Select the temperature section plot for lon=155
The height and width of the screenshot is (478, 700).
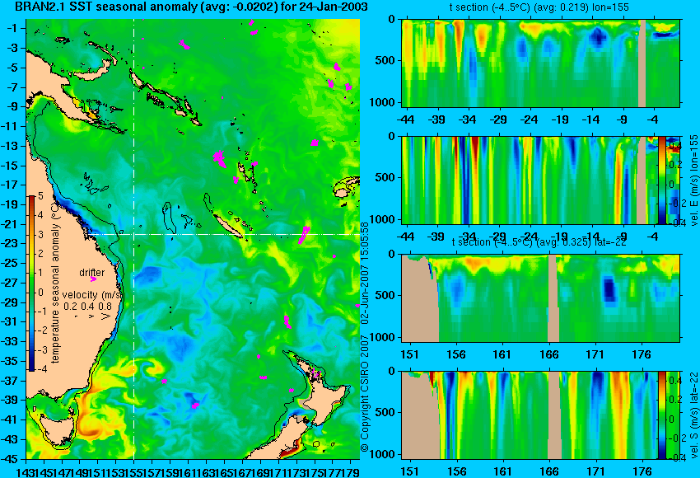[x=540, y=63]
